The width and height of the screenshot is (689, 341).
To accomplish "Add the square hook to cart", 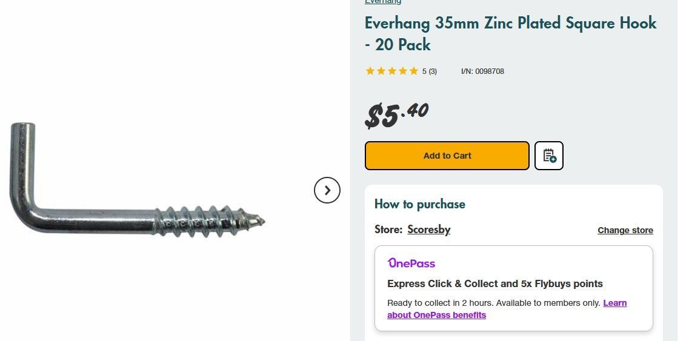I will point(447,156).
